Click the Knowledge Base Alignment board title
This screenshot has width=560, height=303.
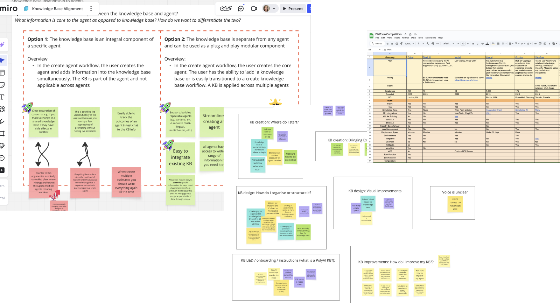[57, 9]
